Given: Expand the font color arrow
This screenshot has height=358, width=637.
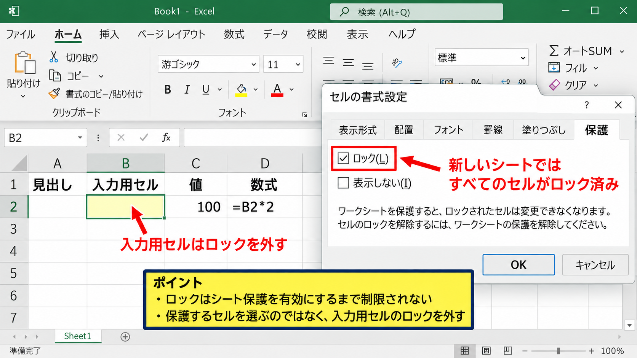Looking at the screenshot, I should (x=291, y=89).
